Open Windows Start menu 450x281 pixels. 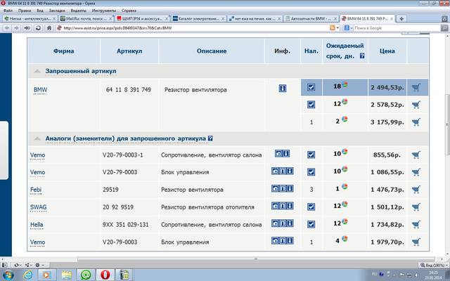click(x=8, y=275)
